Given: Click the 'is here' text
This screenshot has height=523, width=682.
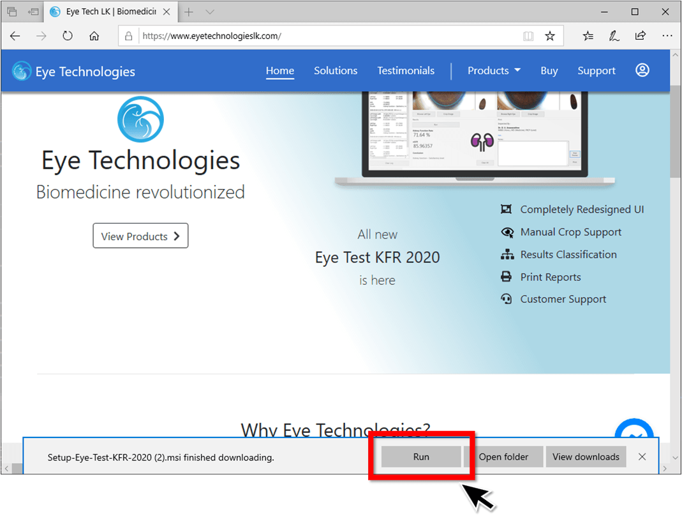Looking at the screenshot, I should tap(378, 280).
